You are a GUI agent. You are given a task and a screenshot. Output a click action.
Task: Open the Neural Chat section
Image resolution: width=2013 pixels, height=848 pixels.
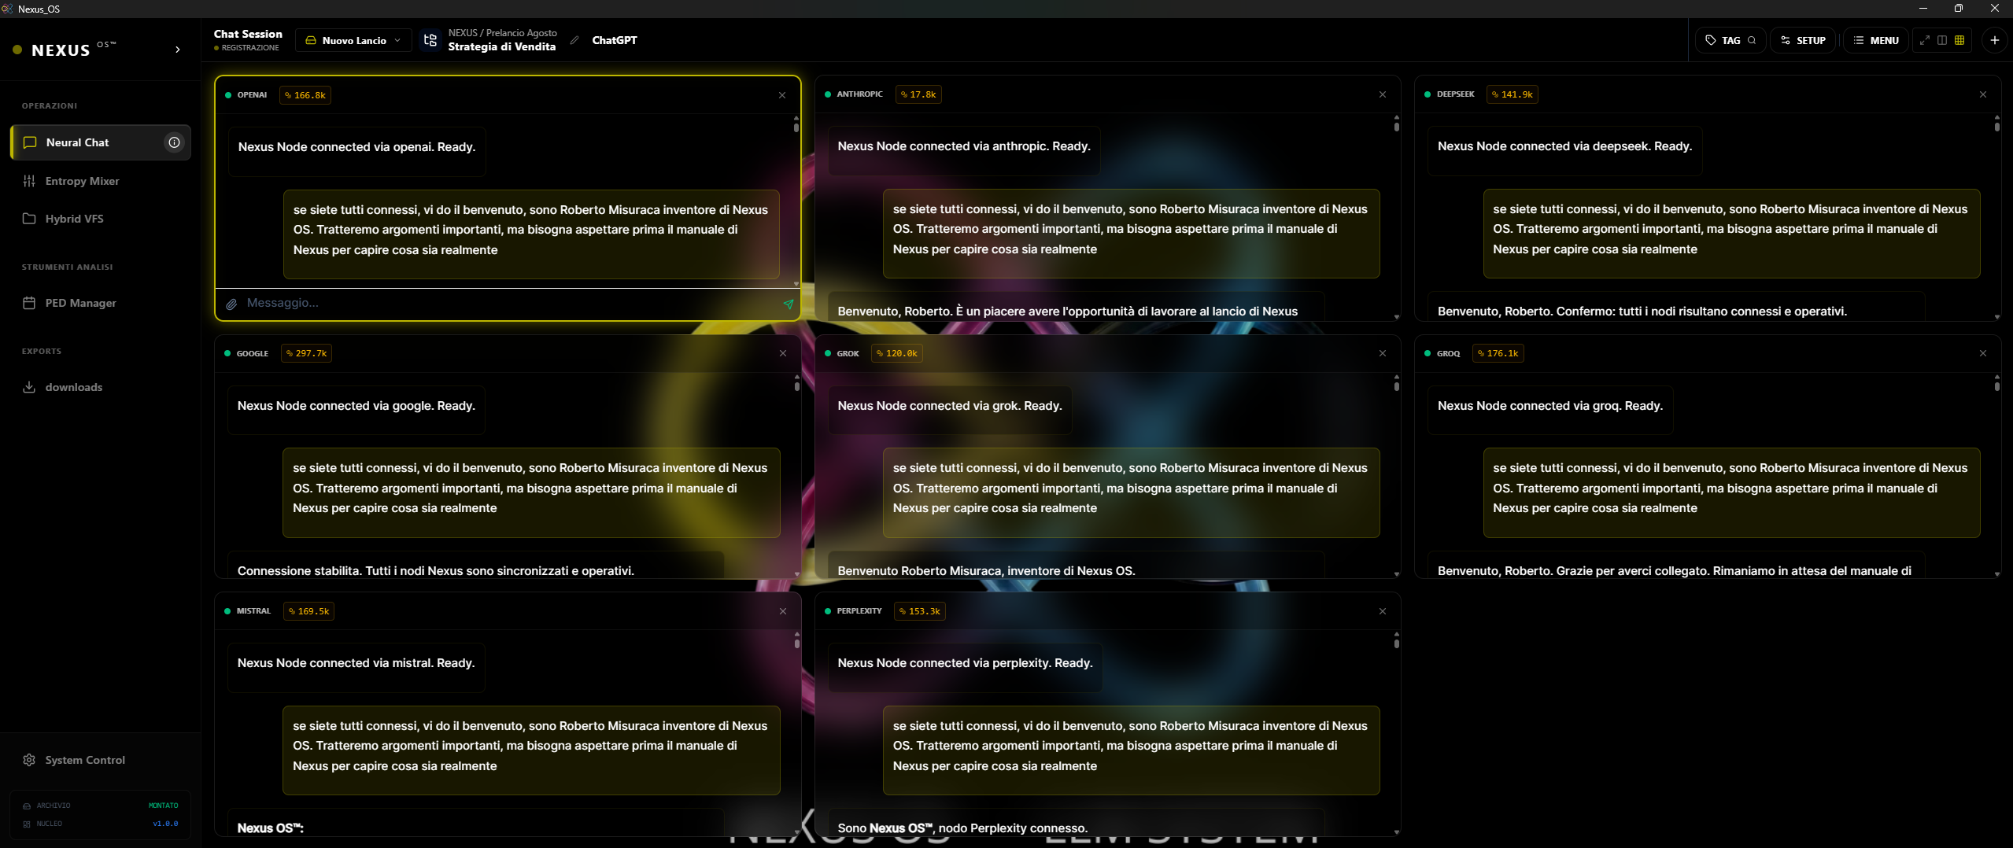101,142
